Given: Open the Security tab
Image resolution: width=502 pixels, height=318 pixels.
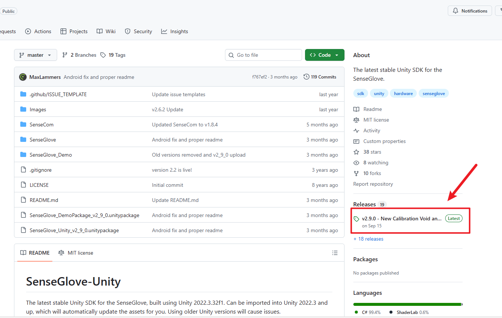Looking at the screenshot, I should [x=138, y=31].
